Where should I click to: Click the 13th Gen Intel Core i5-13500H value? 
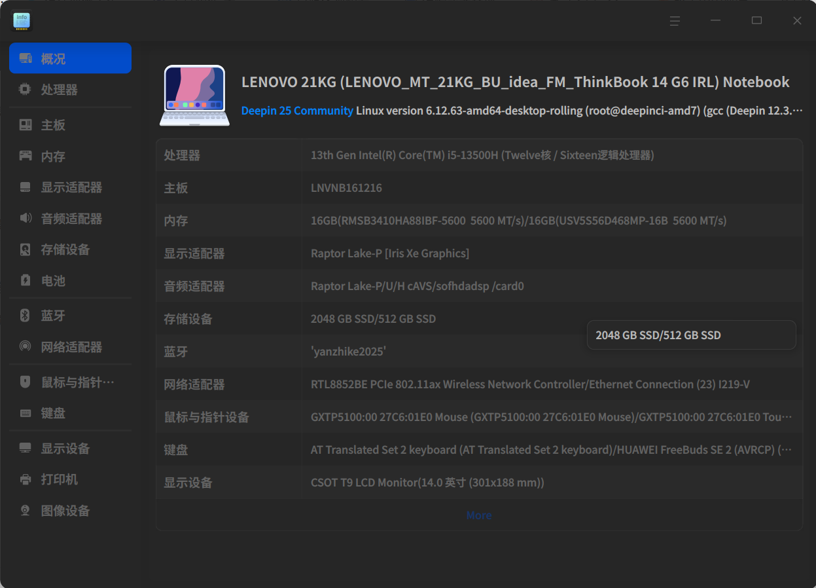(x=482, y=155)
